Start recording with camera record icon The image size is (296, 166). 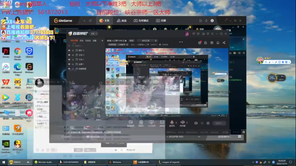[196, 123]
